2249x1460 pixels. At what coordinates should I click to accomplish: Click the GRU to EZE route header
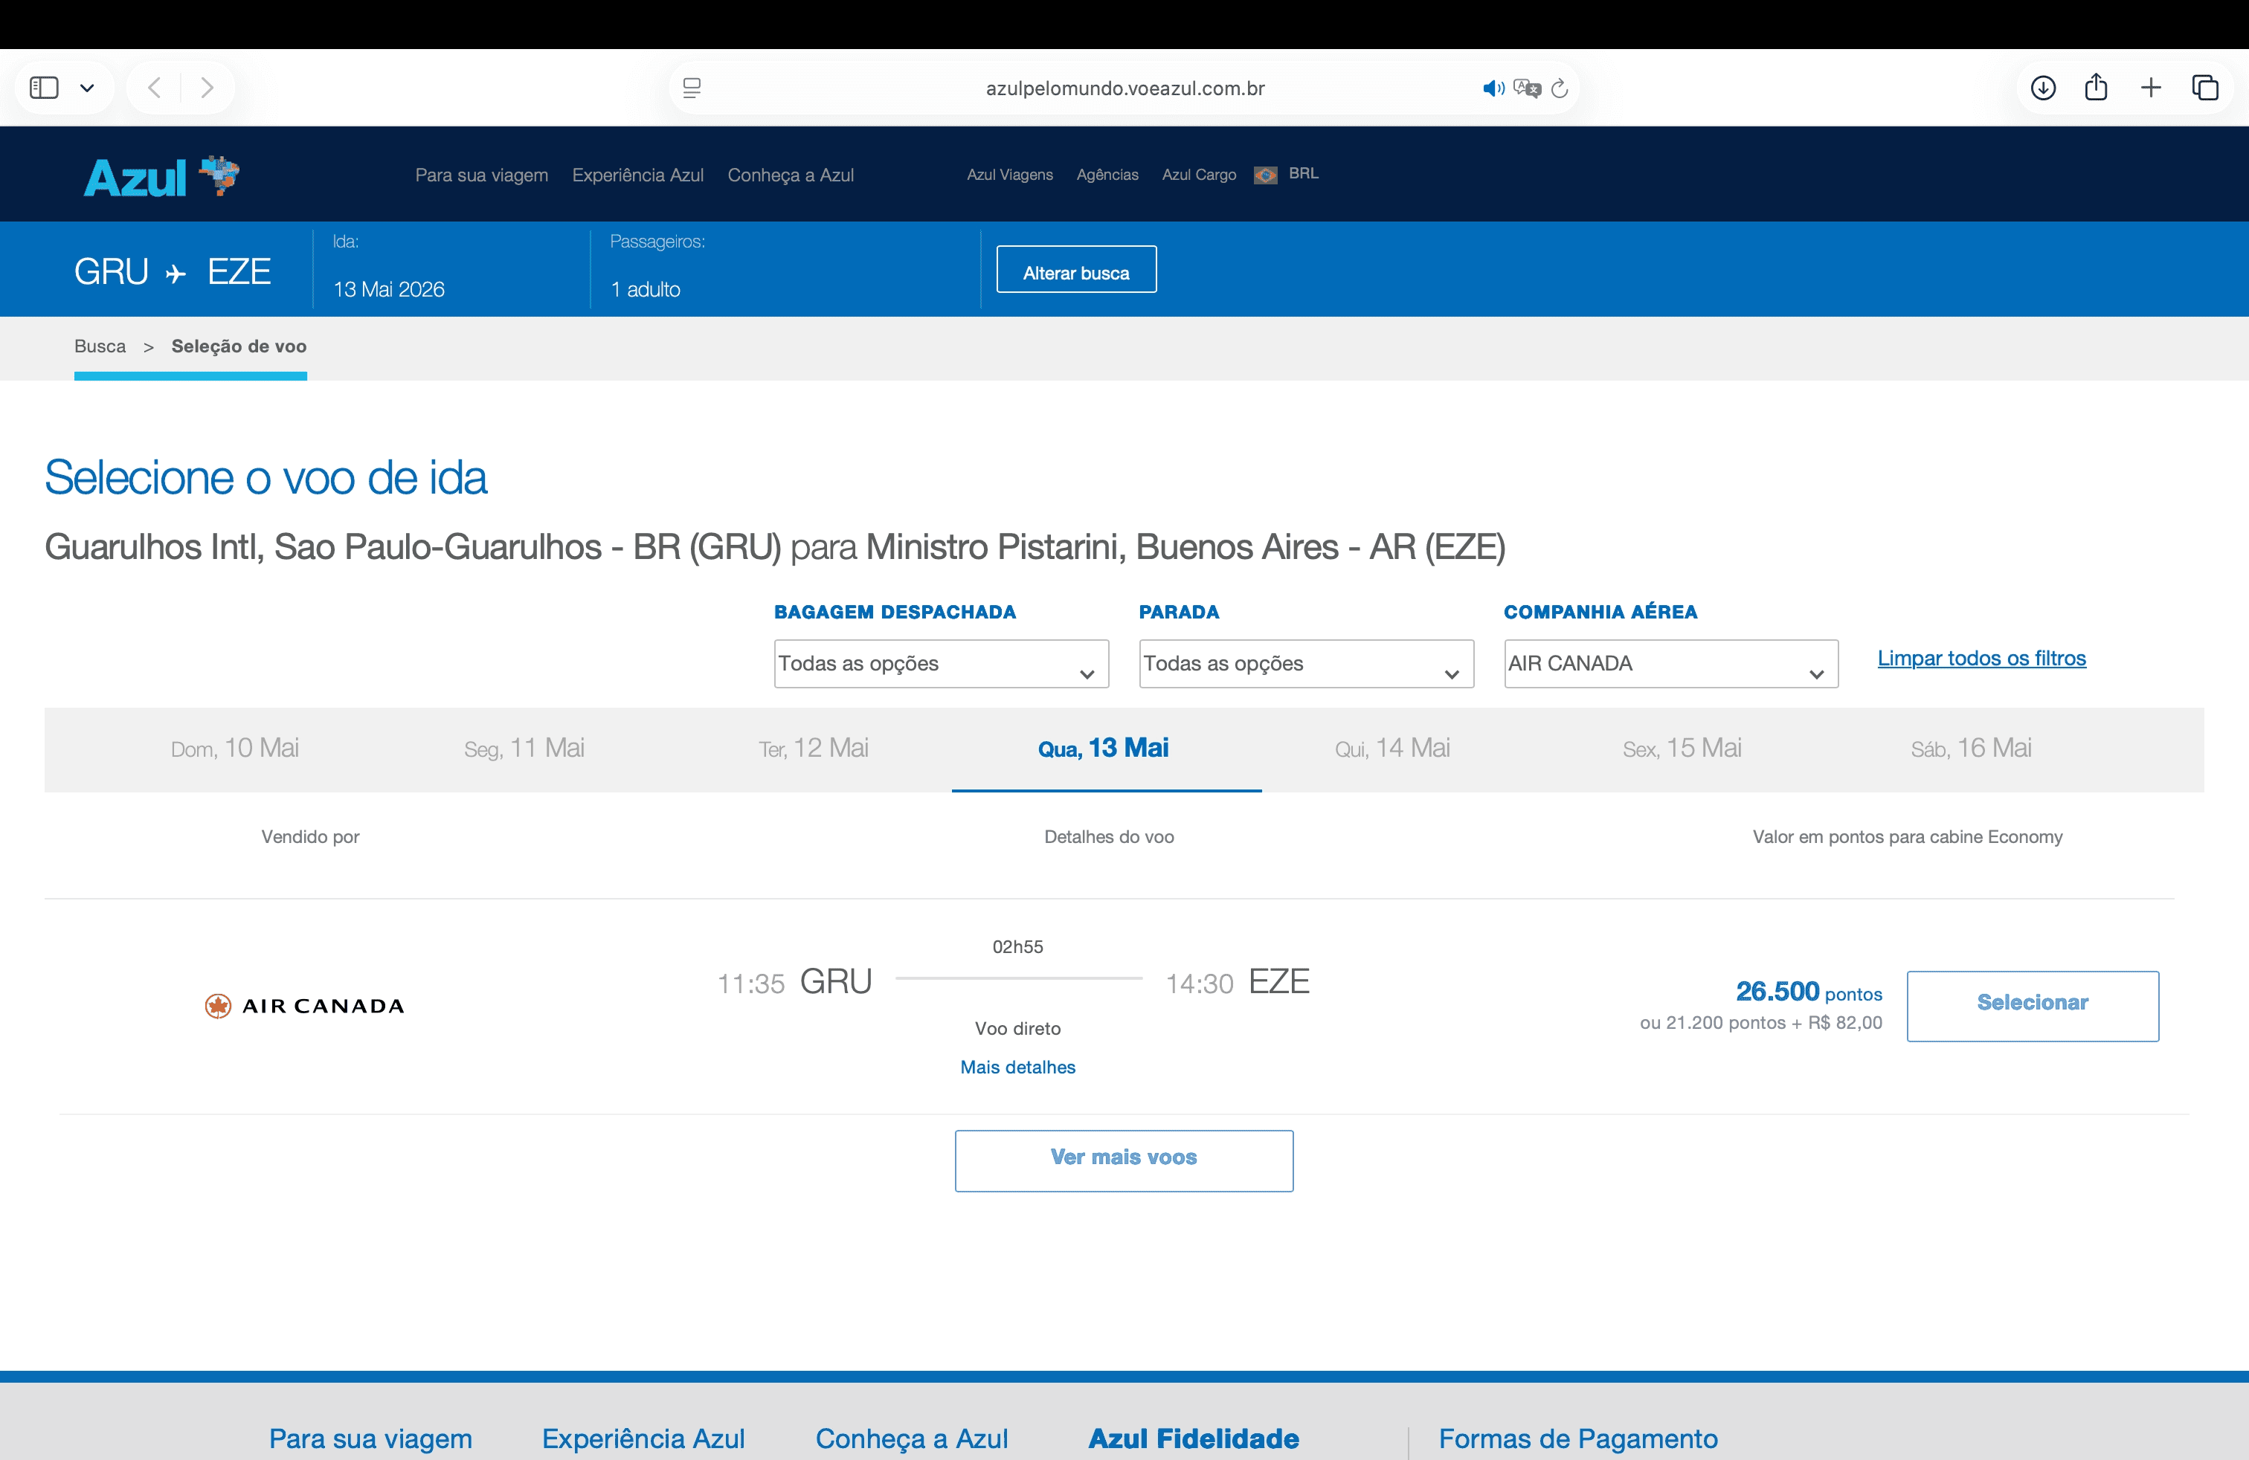pyautogui.click(x=173, y=272)
